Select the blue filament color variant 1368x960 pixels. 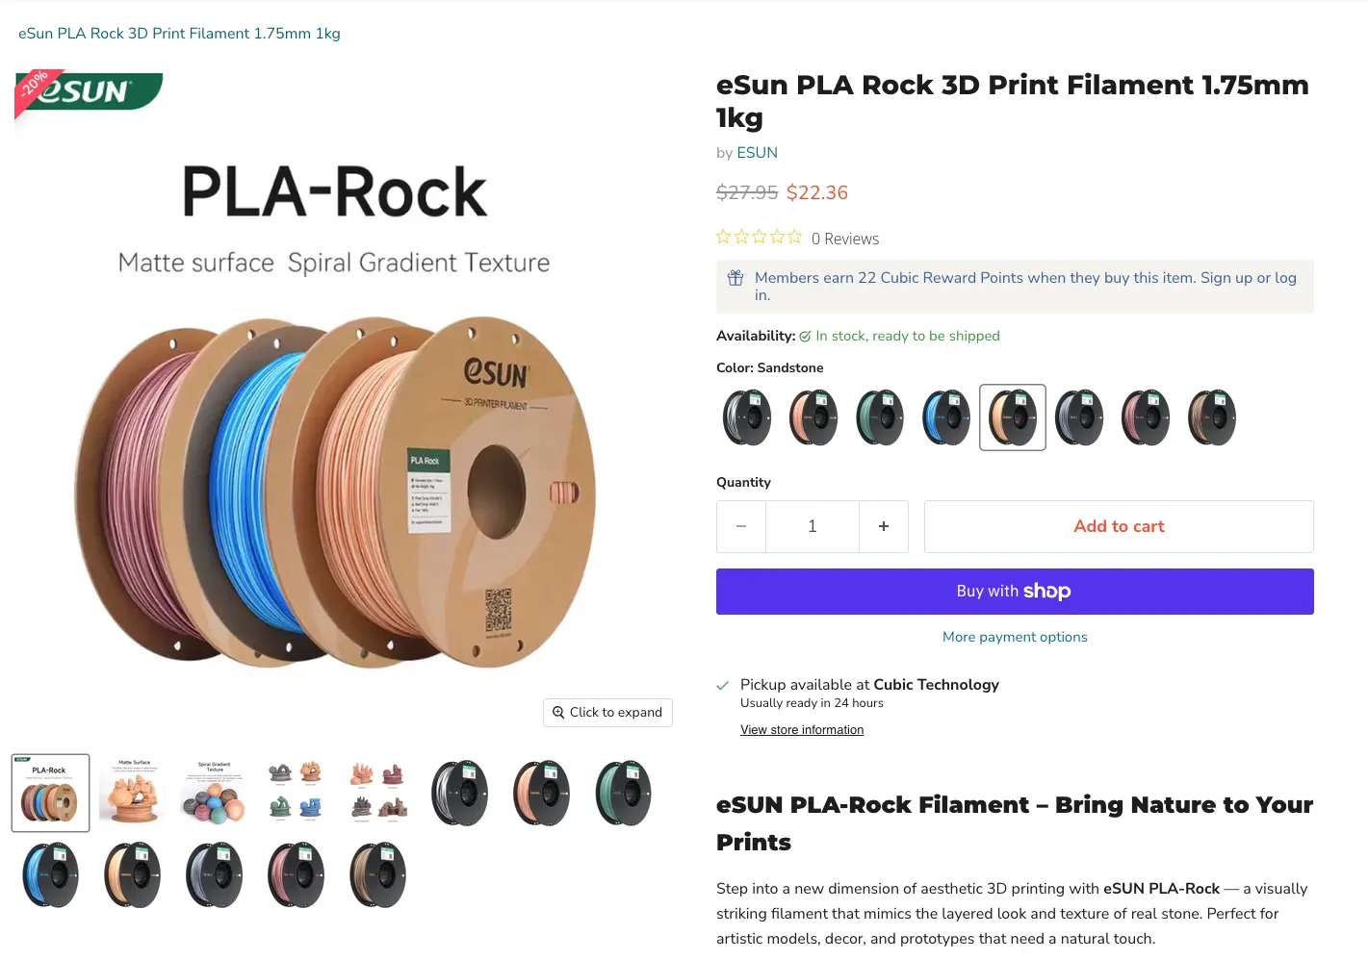click(x=945, y=417)
